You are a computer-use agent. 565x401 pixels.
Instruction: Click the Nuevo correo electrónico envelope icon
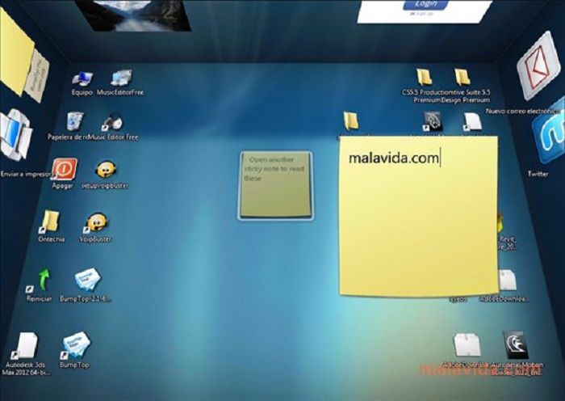coord(538,65)
